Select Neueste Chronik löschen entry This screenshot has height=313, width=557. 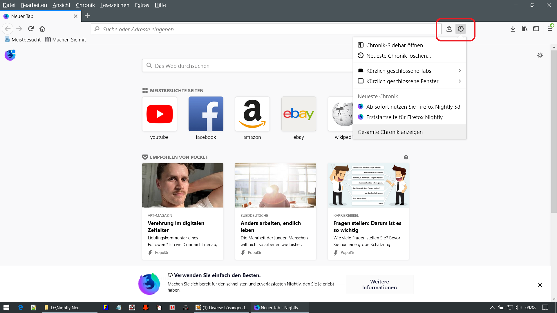click(x=398, y=56)
